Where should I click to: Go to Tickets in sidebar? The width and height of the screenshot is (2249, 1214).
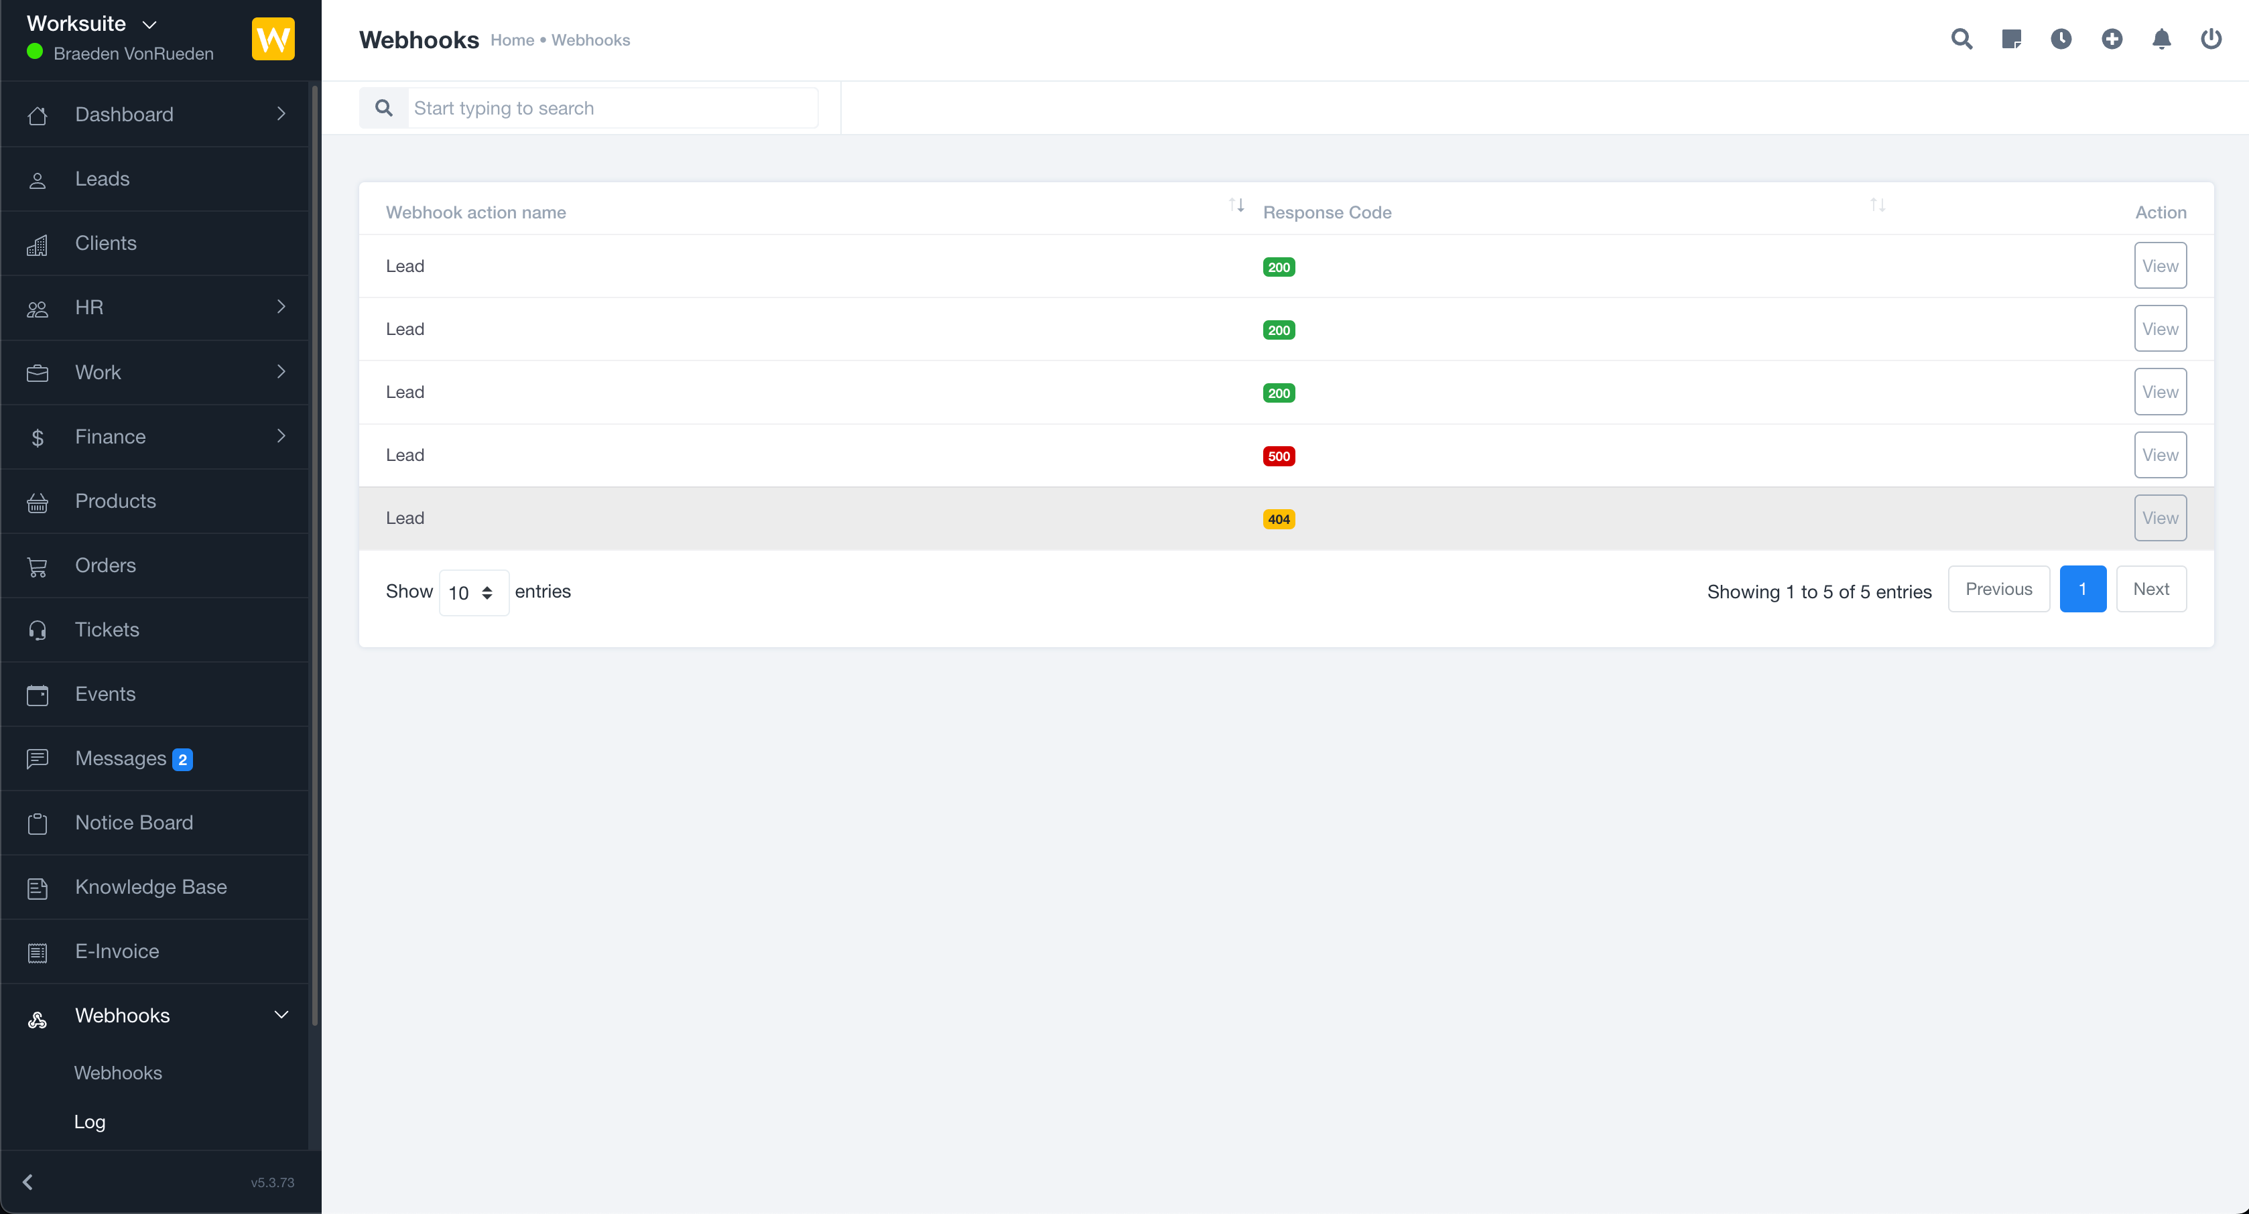107,629
